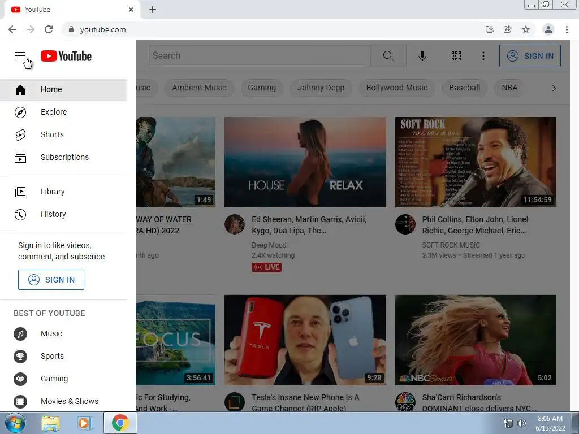The height and width of the screenshot is (434, 579).
Task: Open the Home sidebar item
Action: [x=63, y=89]
